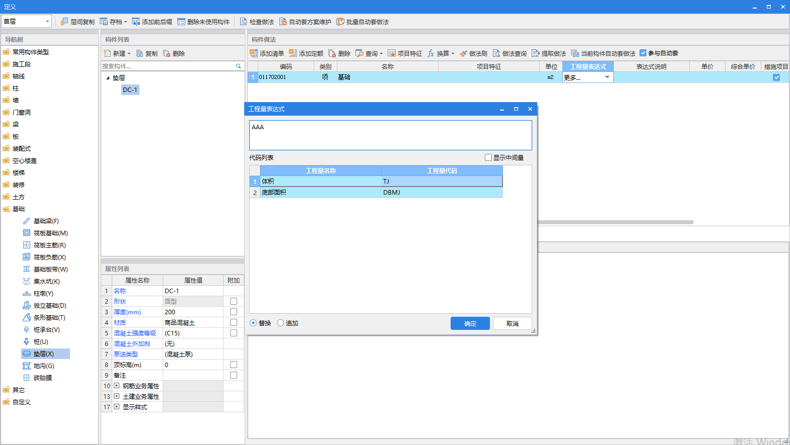The image size is (790, 445).
Task: Click 删除 in 构件做法 toolbar
Action: click(339, 53)
